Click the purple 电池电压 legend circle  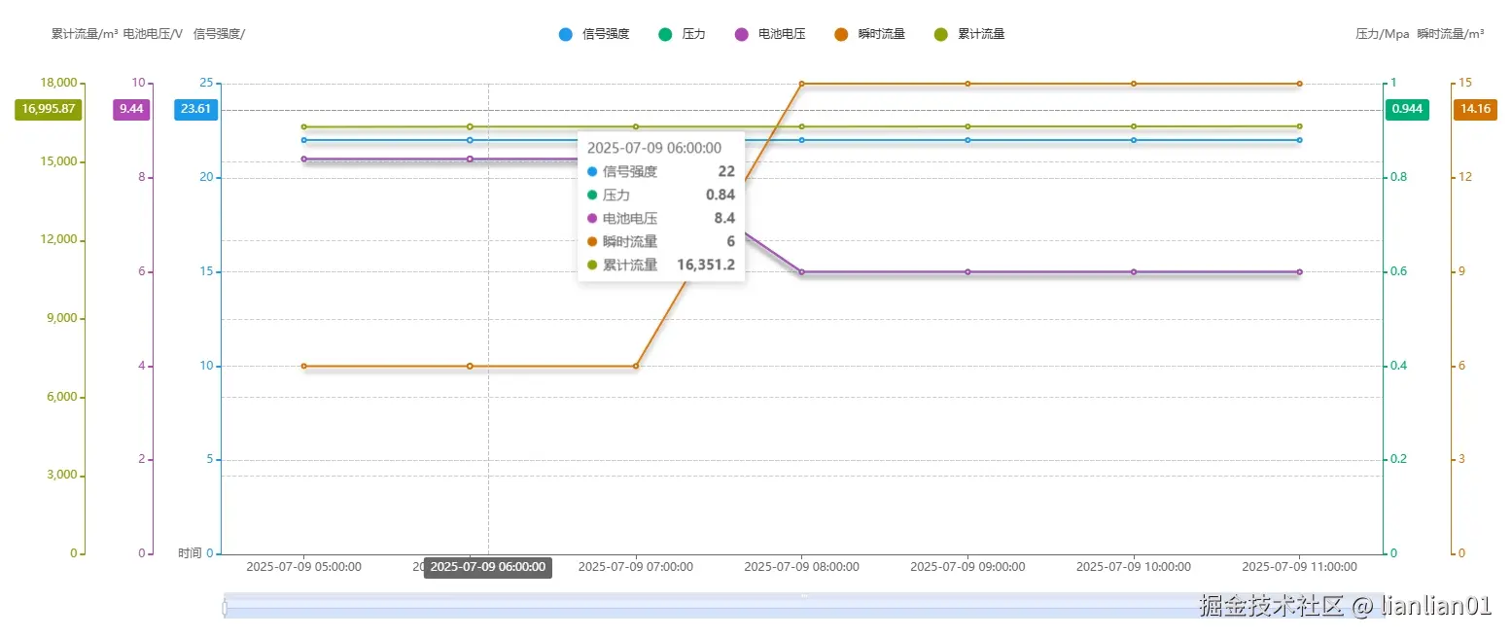(742, 34)
